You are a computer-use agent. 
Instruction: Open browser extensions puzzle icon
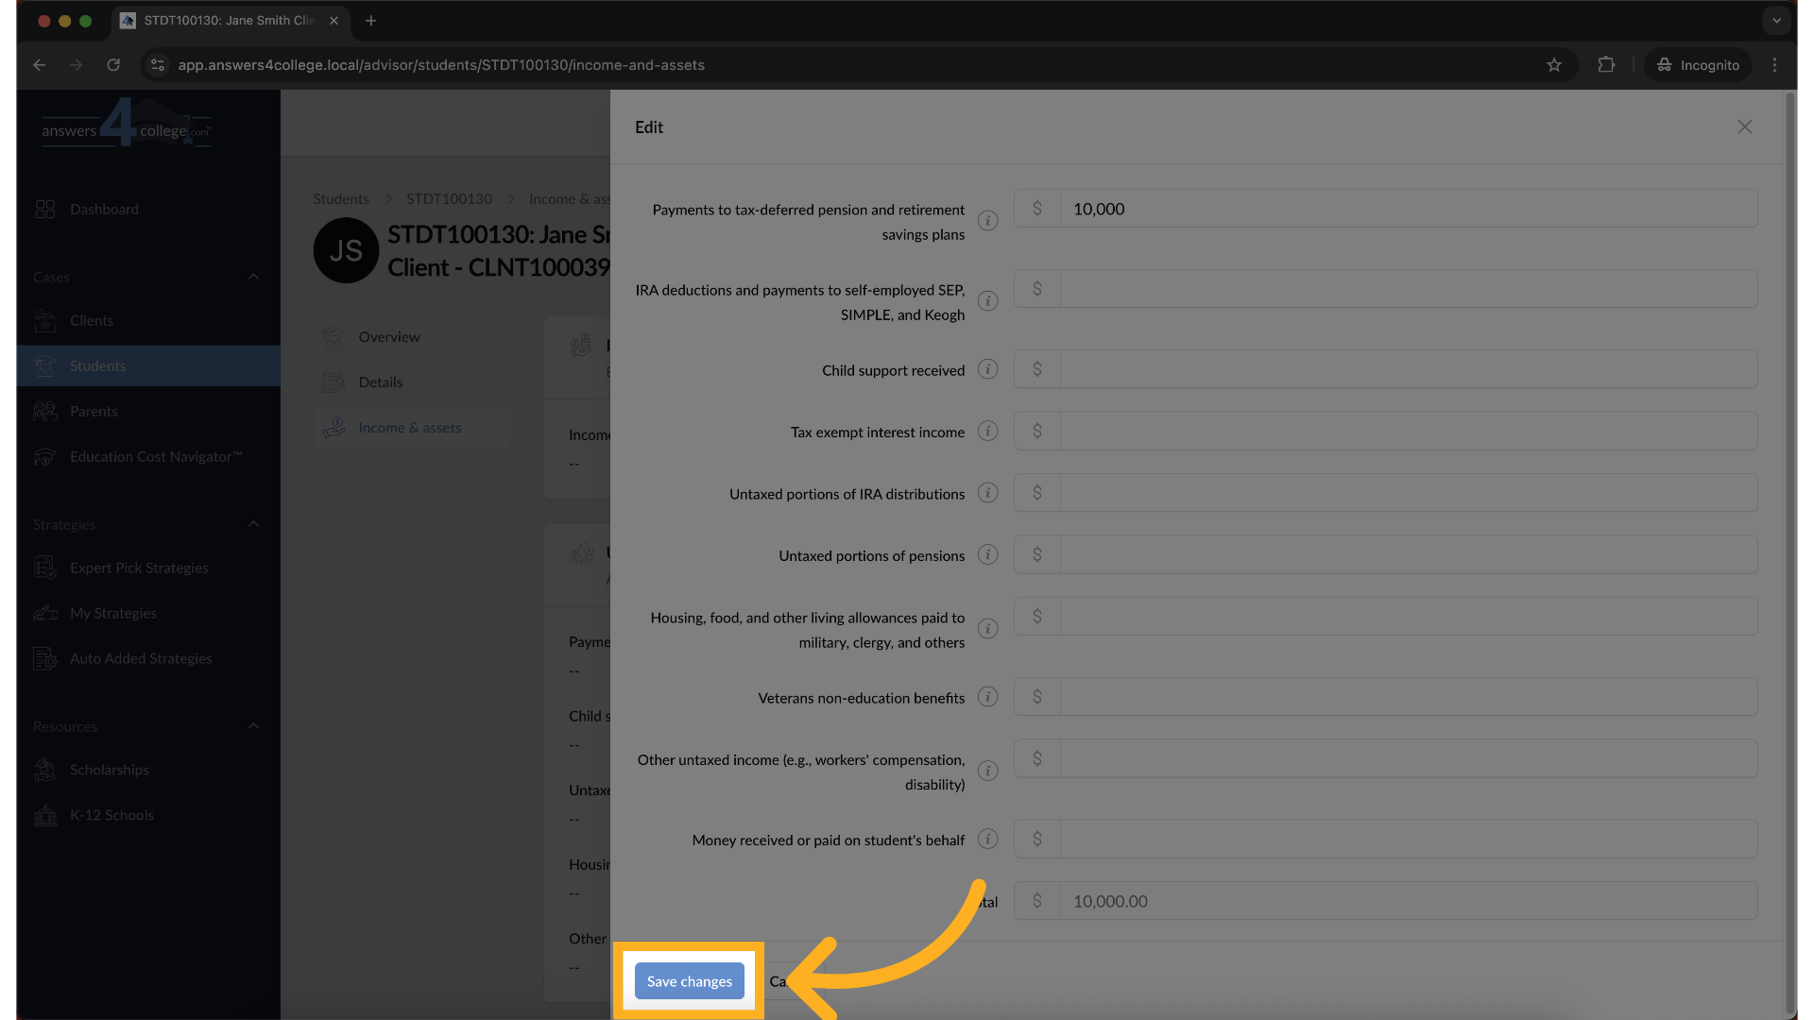(1606, 65)
